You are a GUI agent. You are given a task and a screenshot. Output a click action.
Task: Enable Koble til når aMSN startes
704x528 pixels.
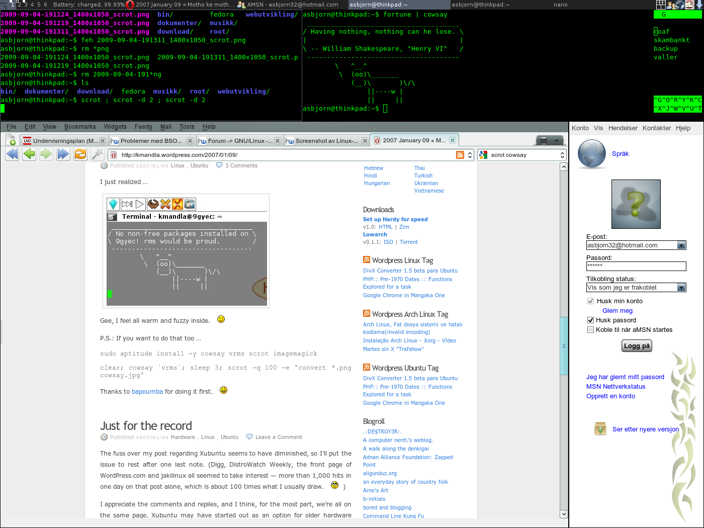tap(591, 329)
